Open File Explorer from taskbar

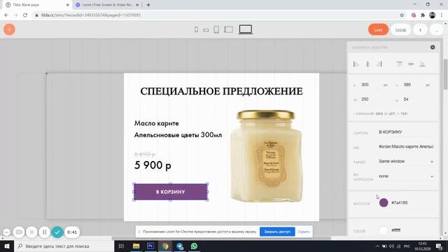coord(136,246)
